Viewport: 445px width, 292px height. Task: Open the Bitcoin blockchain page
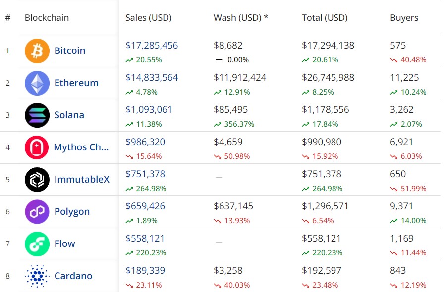pyautogui.click(x=70, y=50)
